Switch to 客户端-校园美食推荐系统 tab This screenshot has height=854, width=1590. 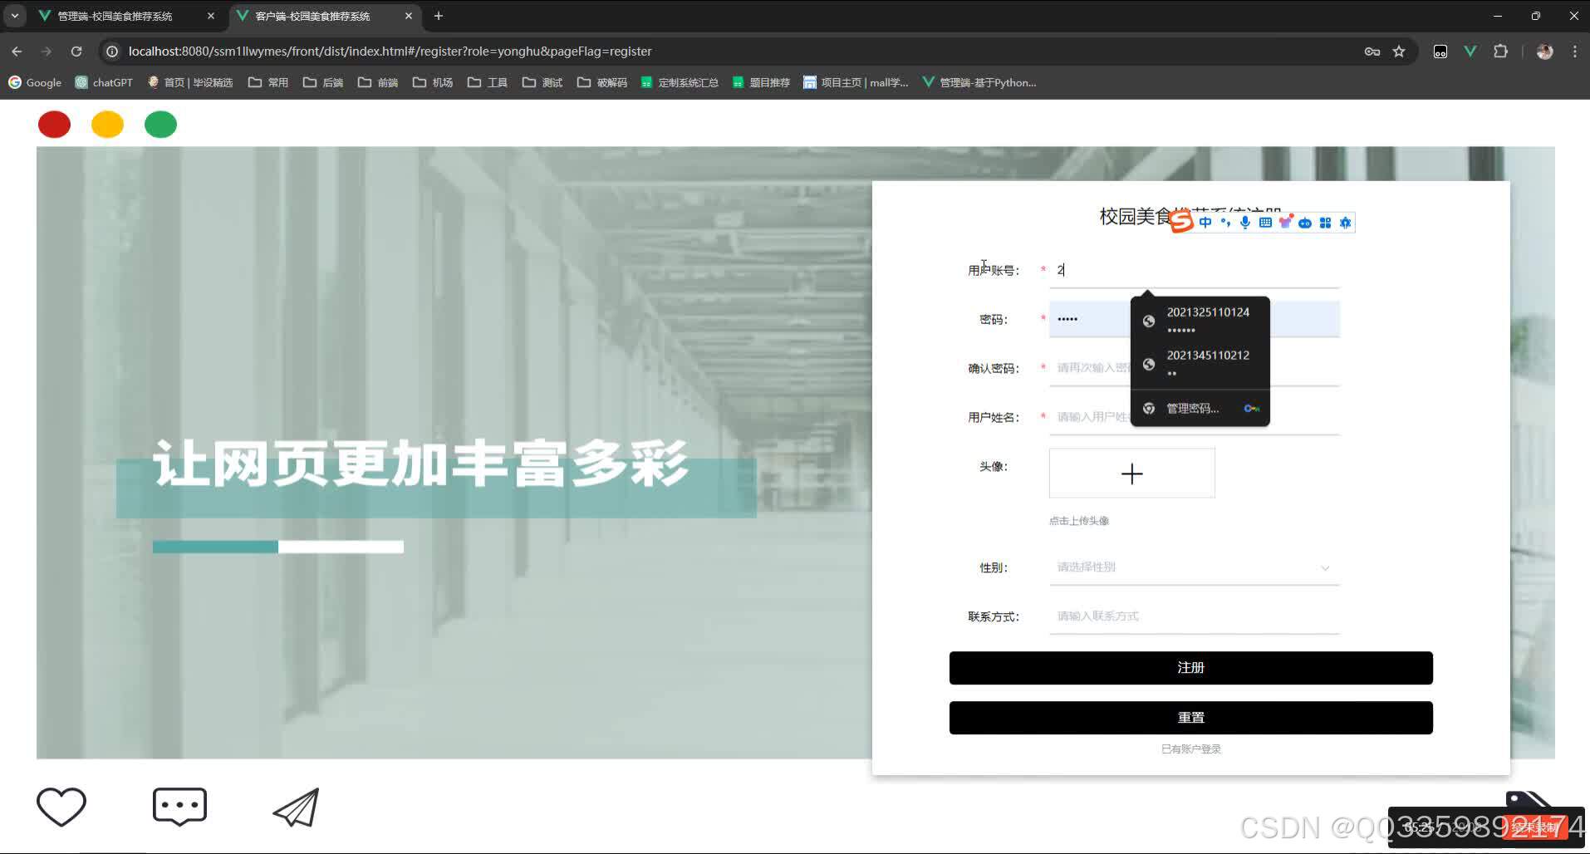[x=324, y=16]
